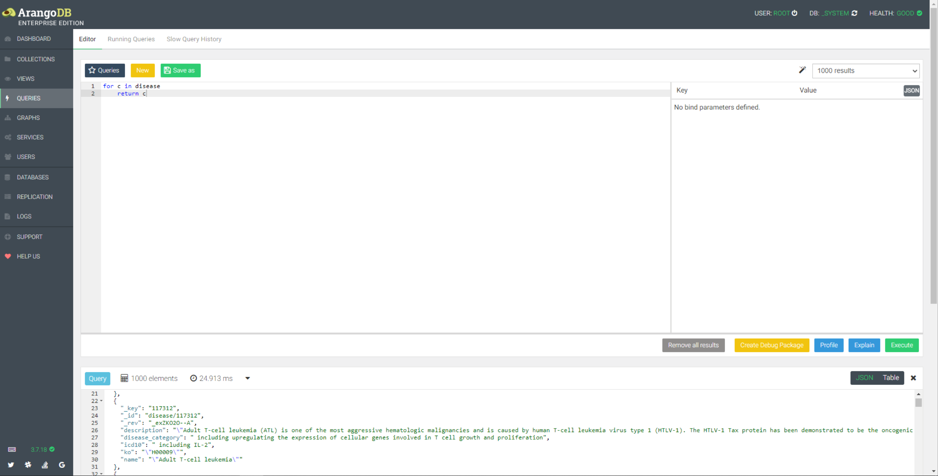Click Remove all results button
The image size is (938, 476).
point(693,345)
